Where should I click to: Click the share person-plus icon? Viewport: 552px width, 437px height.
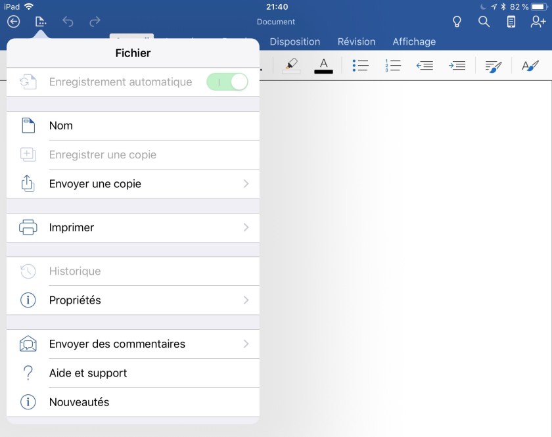pos(538,22)
